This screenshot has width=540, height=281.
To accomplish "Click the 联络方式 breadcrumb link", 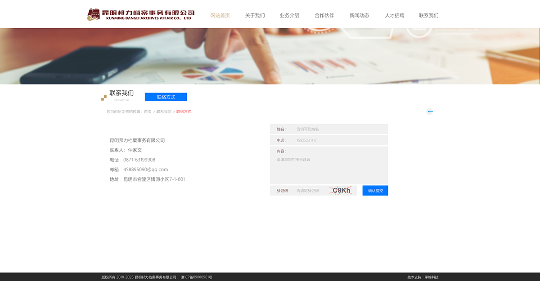I will (x=184, y=111).
